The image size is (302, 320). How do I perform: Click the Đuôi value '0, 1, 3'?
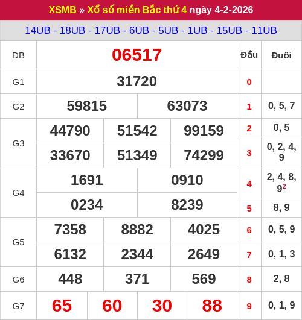tap(281, 254)
